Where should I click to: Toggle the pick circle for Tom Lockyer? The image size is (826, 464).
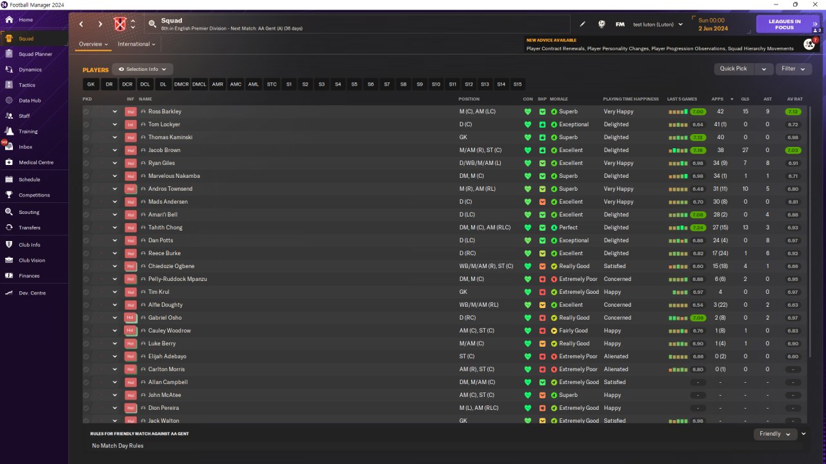(86, 124)
